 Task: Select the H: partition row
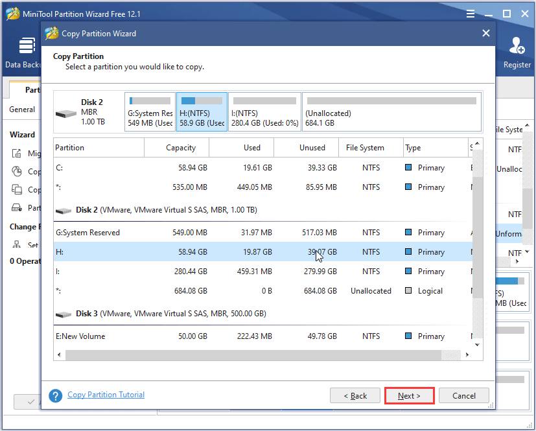263,252
